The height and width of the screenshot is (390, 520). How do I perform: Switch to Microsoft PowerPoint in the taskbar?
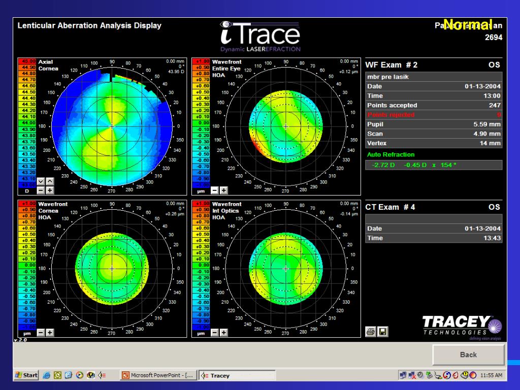click(157, 376)
